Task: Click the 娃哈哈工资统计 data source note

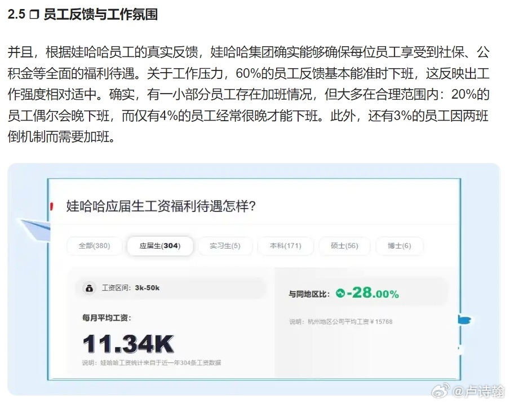Action: pyautogui.click(x=152, y=362)
